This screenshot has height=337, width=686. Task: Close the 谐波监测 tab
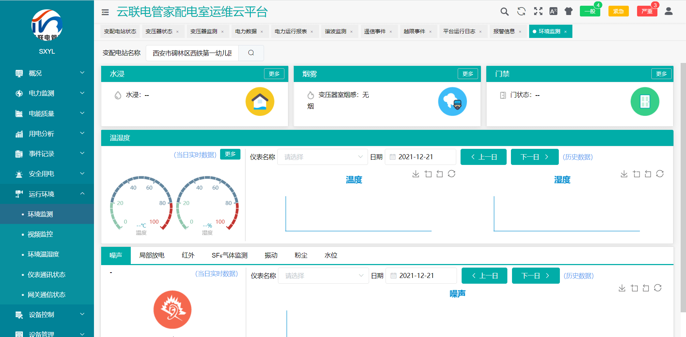352,32
